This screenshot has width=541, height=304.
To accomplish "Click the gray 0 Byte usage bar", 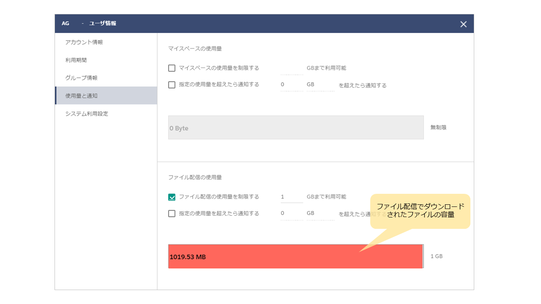I will 296,128.
